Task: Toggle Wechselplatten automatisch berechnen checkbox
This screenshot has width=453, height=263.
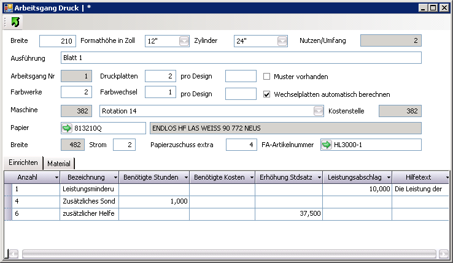Action: 267,94
